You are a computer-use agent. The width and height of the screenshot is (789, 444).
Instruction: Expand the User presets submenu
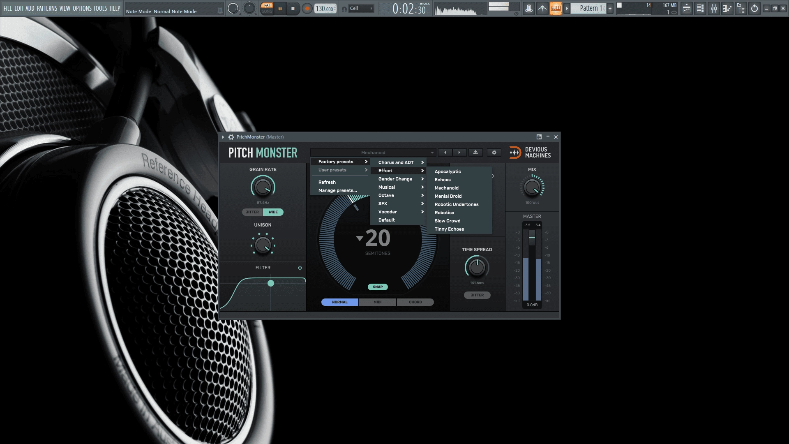pyautogui.click(x=340, y=170)
